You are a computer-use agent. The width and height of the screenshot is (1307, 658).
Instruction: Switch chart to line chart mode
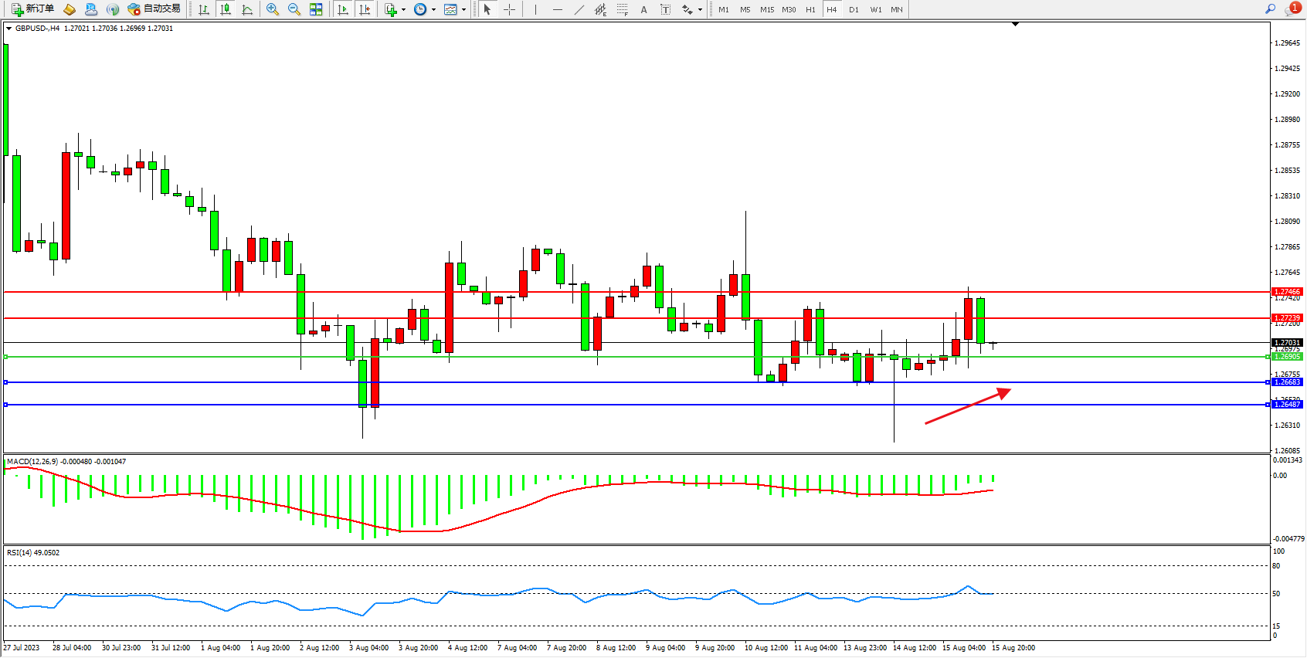pos(247,9)
